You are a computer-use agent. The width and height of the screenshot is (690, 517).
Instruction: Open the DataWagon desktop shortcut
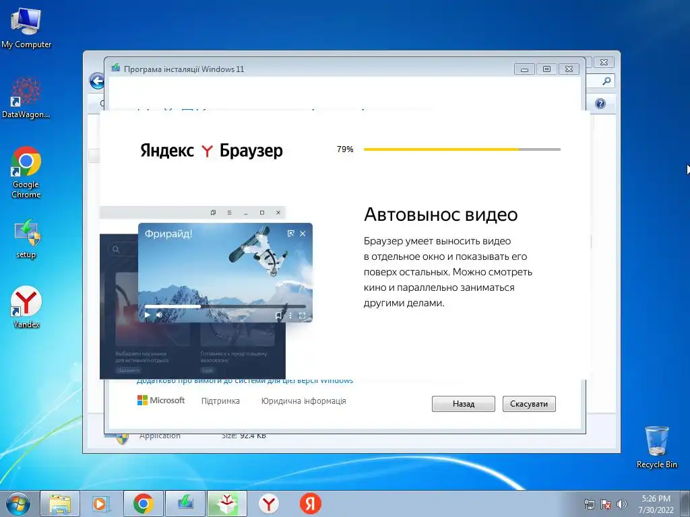click(x=26, y=98)
